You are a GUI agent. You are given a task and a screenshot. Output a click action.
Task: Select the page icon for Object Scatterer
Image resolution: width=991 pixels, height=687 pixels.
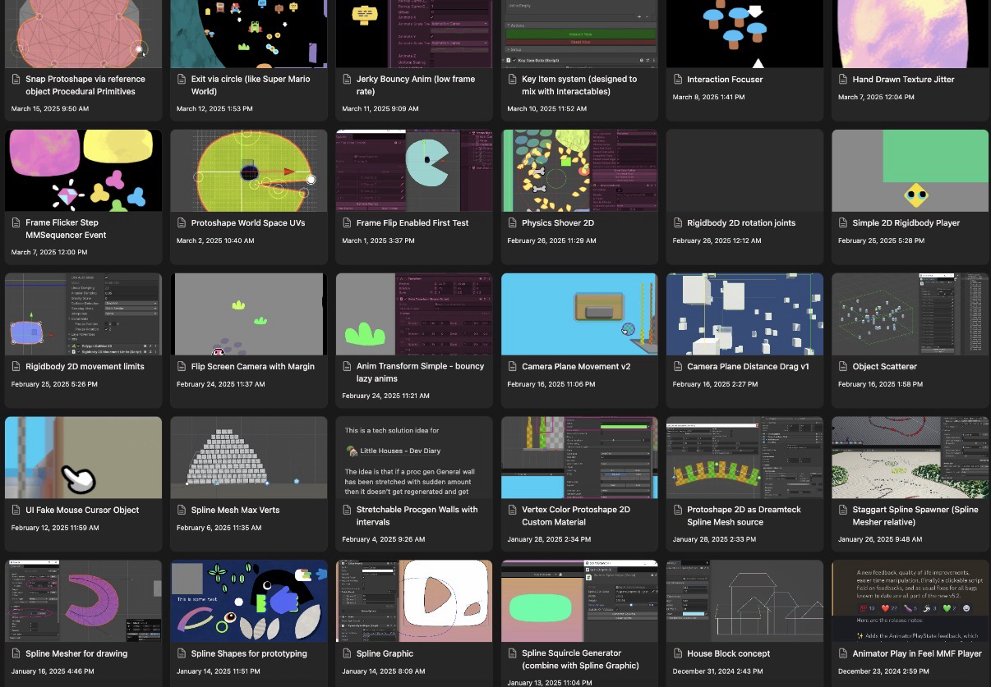click(844, 367)
